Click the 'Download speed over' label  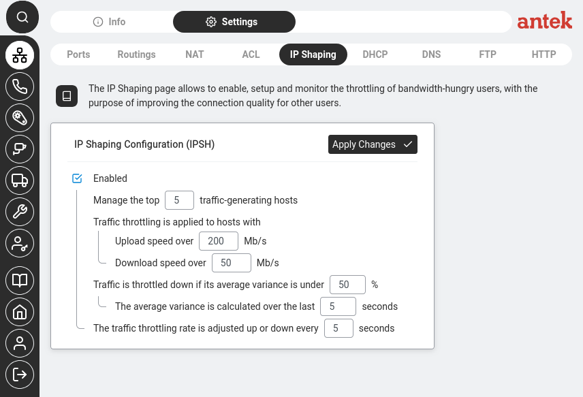click(x=161, y=263)
